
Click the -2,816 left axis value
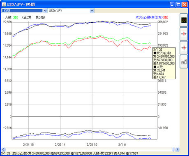coord(7,128)
